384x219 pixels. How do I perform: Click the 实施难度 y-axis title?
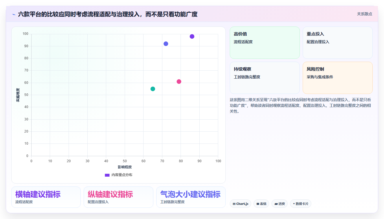click(18, 95)
